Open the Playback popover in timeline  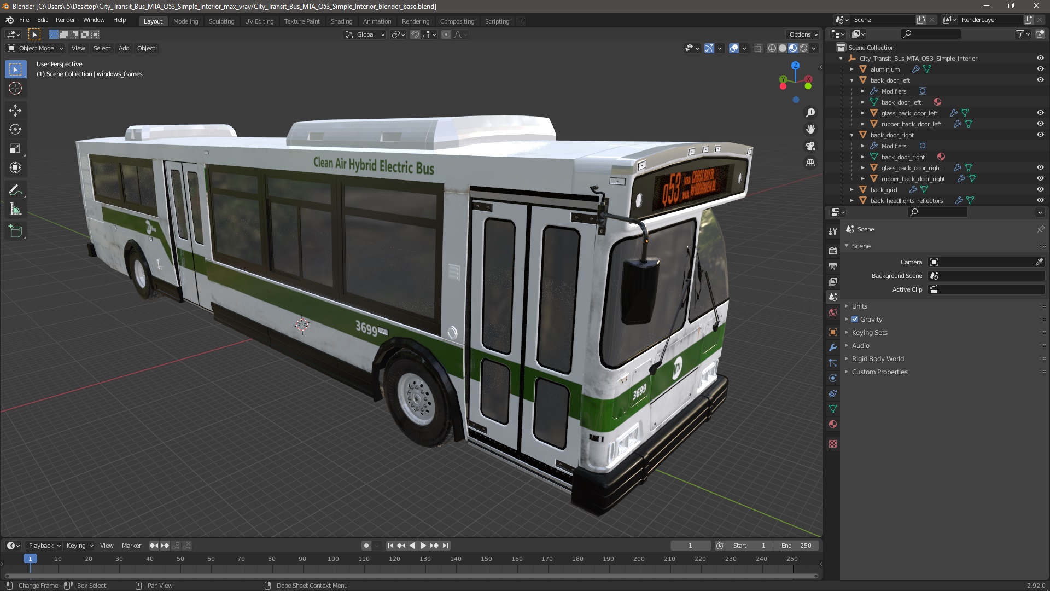point(44,546)
